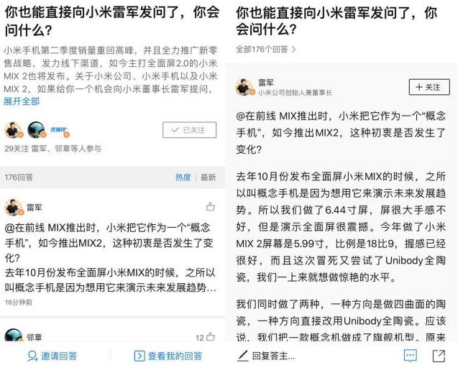Open second participant's avatar under question
This screenshot has width=463, height=378.
click(x=37, y=130)
